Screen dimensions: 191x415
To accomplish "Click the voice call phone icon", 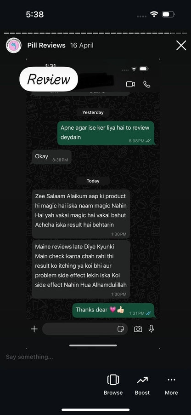I will tap(146, 84).
